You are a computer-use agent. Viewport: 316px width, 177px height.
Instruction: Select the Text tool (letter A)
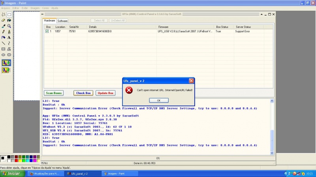pos(9,37)
